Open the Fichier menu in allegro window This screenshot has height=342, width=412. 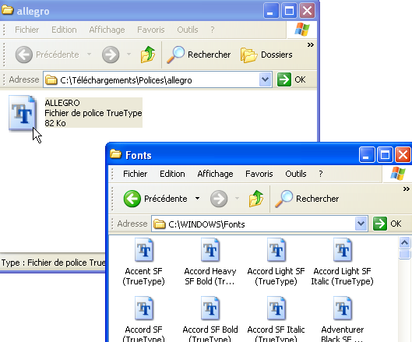26,30
